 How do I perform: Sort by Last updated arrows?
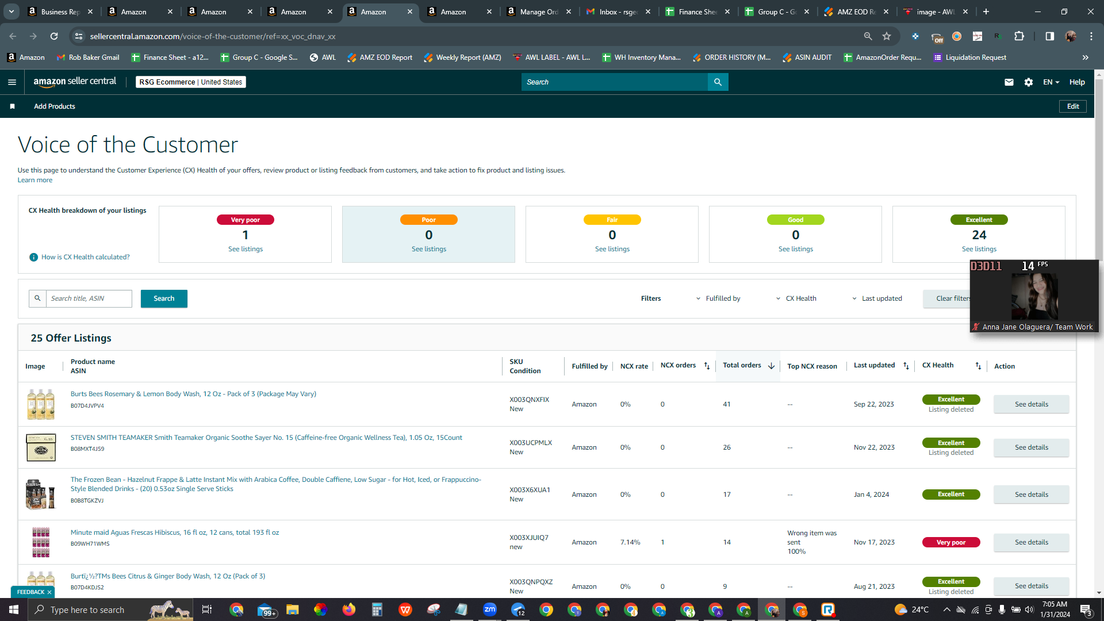pyautogui.click(x=906, y=366)
